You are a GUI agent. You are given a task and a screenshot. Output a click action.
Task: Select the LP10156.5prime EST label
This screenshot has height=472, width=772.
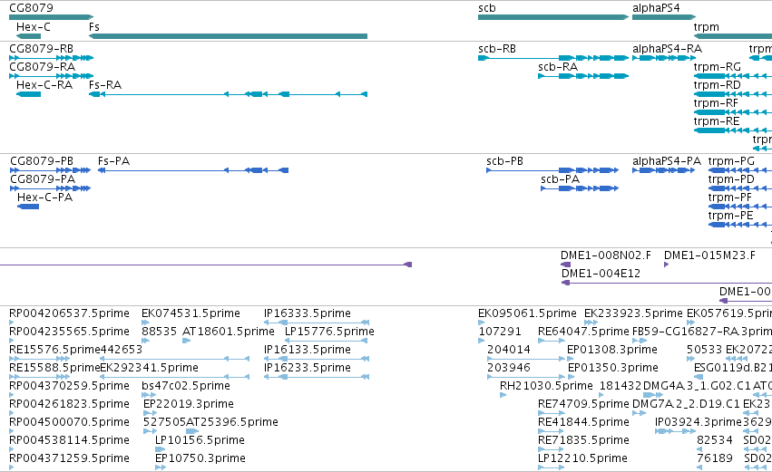[x=200, y=441]
